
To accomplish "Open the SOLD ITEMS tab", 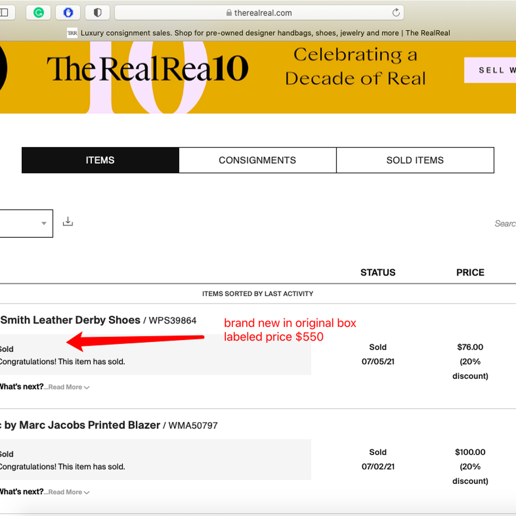I will click(x=415, y=160).
